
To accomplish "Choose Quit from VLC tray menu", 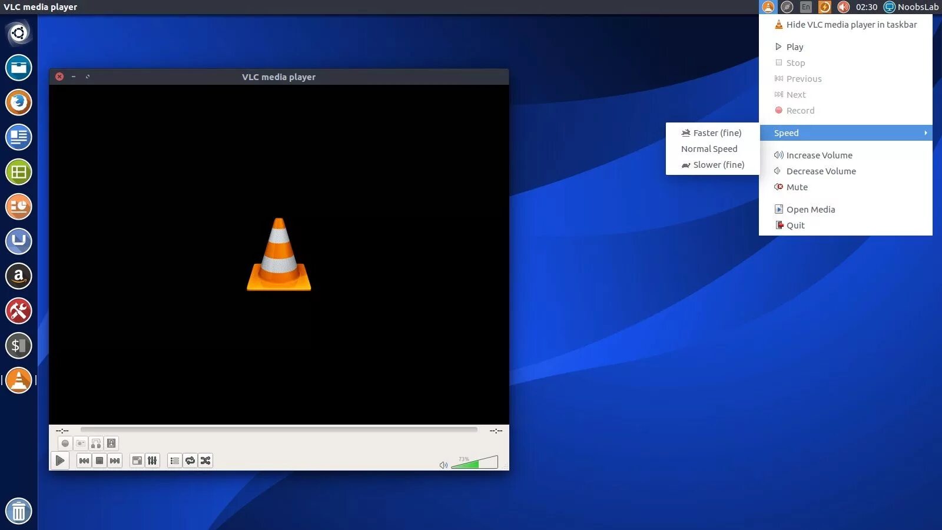I will tap(846, 226).
